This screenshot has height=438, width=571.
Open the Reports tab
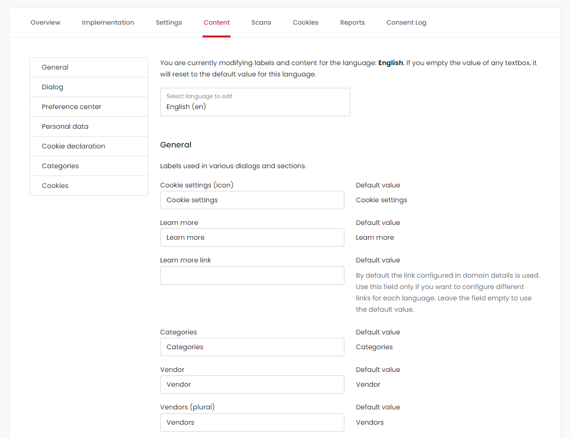(x=352, y=22)
